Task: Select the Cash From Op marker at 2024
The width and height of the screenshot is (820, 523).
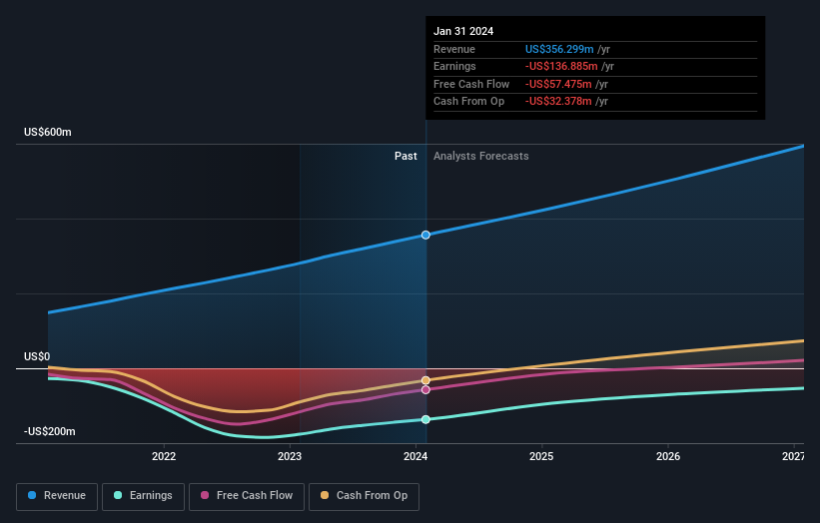Action: tap(425, 380)
